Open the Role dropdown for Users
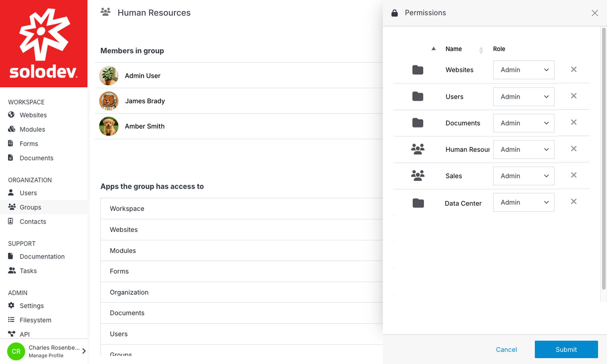 pyautogui.click(x=523, y=96)
